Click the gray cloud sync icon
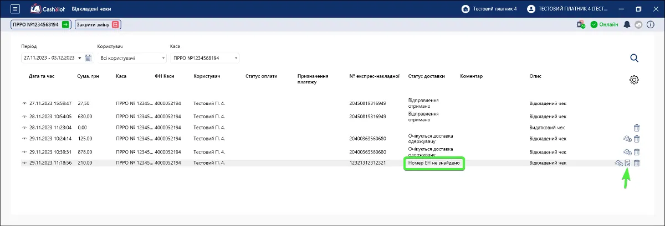Screen dimensions: 665x226 point(638,24)
